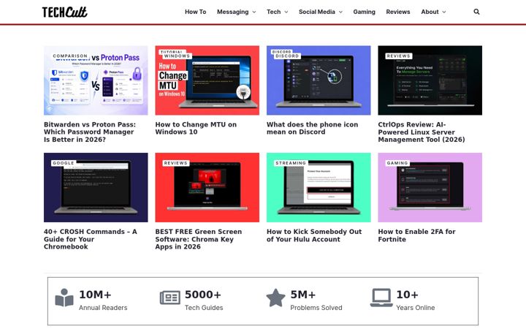Open the How To menu item

196,12
